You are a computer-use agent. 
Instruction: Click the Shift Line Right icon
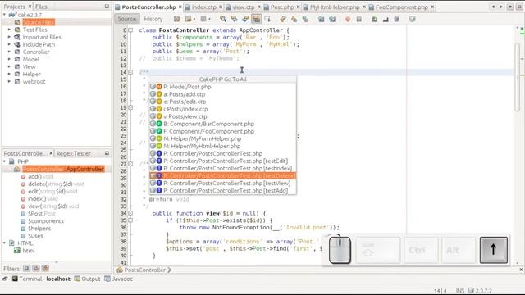[331, 19]
